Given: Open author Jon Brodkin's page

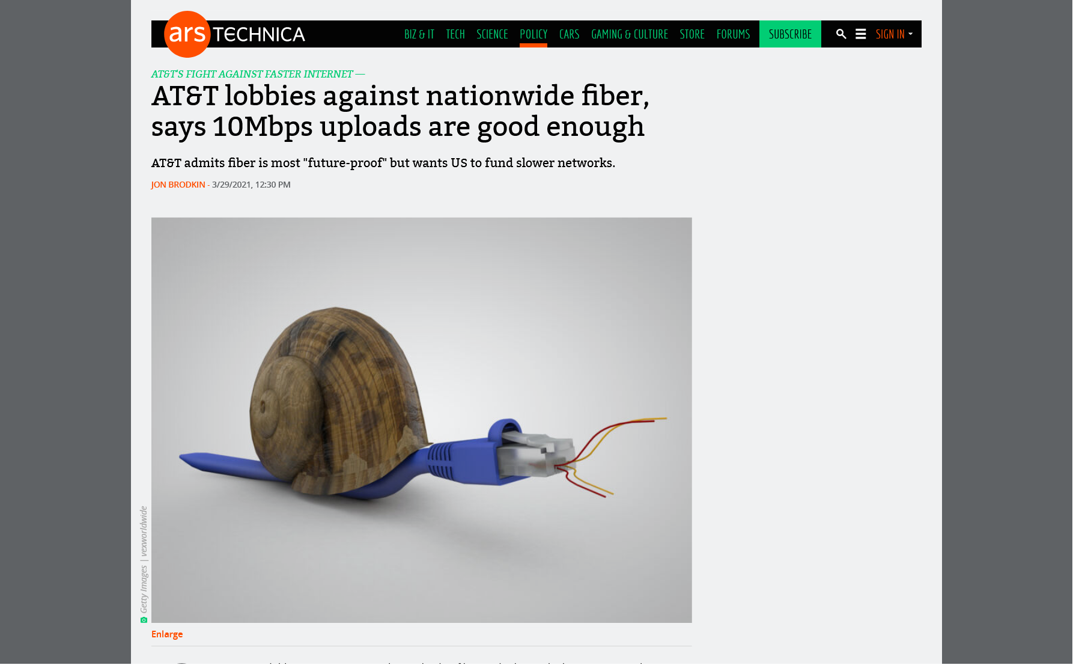Looking at the screenshot, I should (178, 185).
